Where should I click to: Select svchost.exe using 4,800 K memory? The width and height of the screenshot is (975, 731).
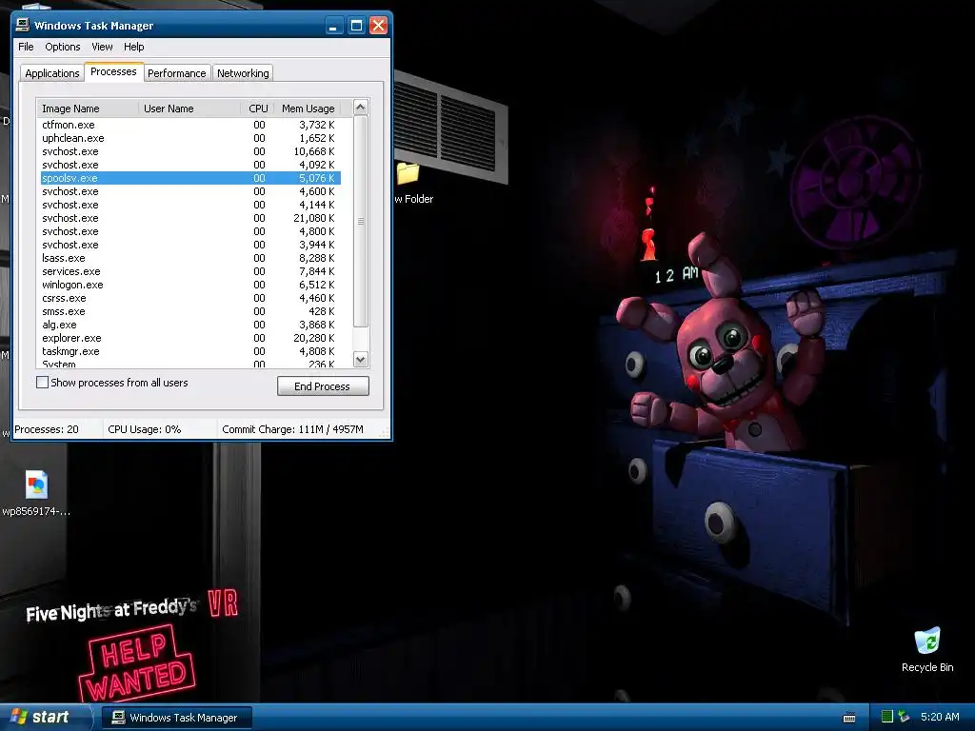[x=189, y=231]
